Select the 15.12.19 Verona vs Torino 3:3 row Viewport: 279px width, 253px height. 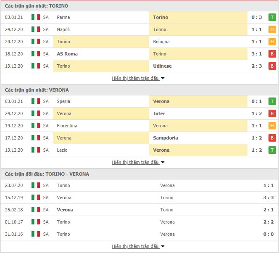(x=139, y=198)
